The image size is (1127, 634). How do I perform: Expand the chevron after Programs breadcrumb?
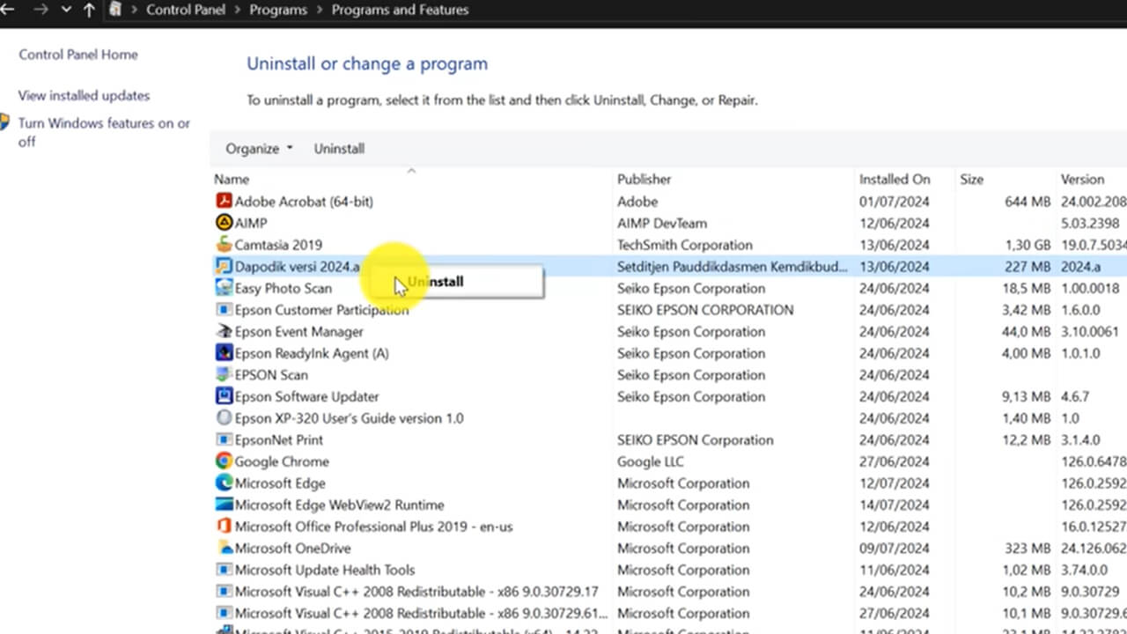319,10
